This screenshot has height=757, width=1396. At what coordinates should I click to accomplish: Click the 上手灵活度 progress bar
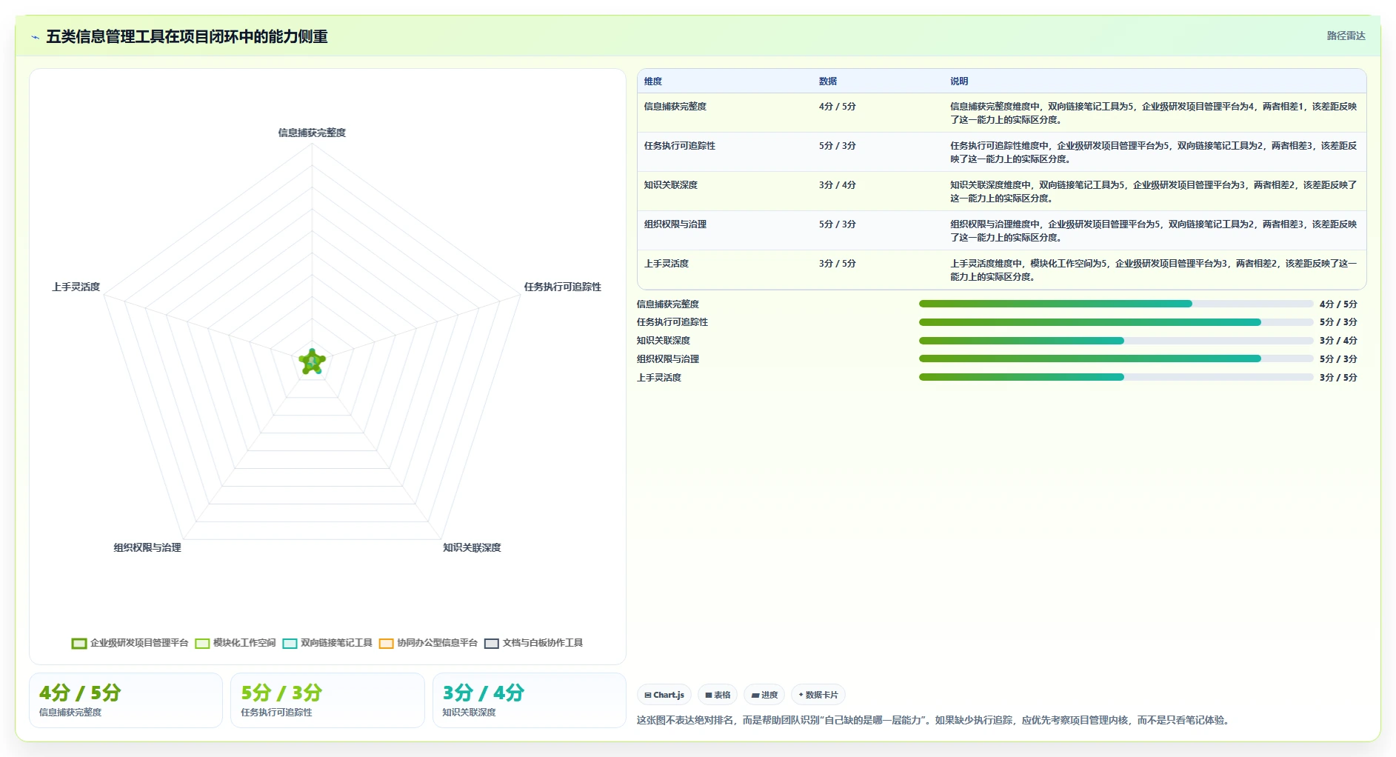(x=1116, y=377)
